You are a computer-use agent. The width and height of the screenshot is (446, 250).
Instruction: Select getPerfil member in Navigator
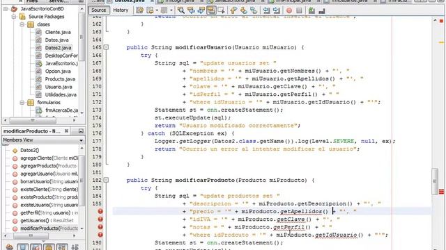pos(49,212)
